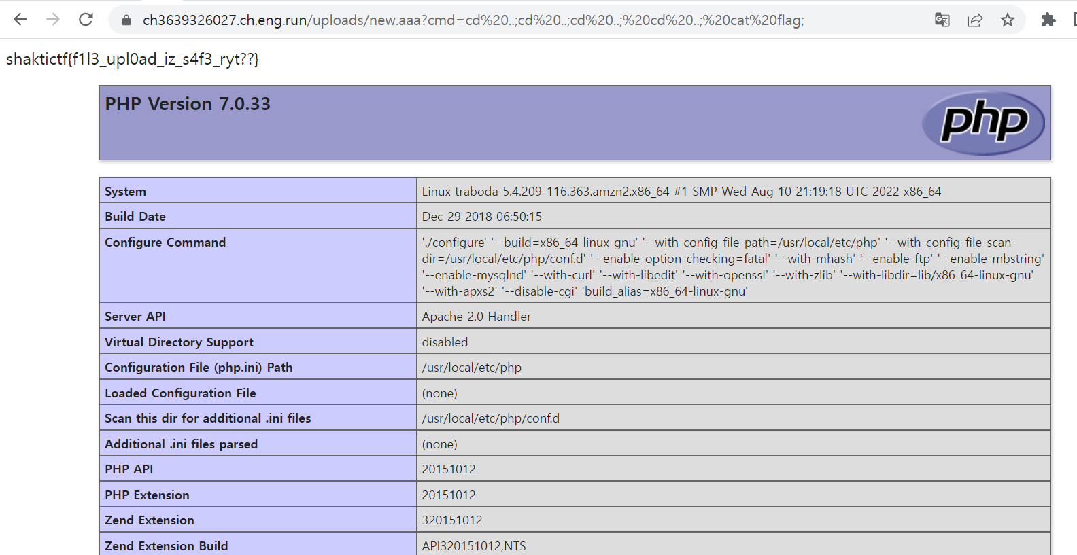This screenshot has height=555, width=1077.
Task: Click the PHP API label
Action: point(129,469)
